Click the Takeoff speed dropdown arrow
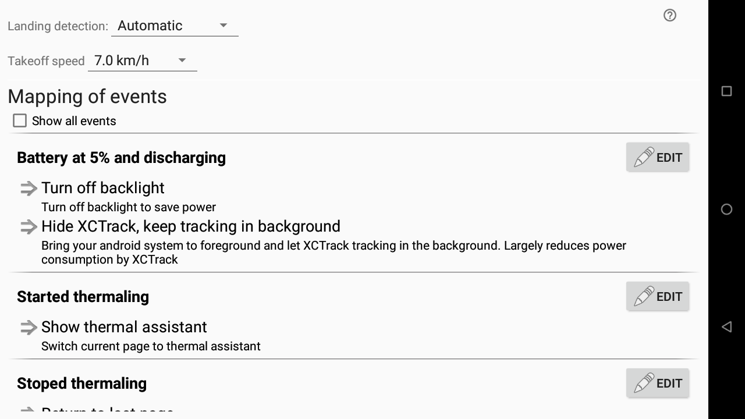 tap(182, 61)
